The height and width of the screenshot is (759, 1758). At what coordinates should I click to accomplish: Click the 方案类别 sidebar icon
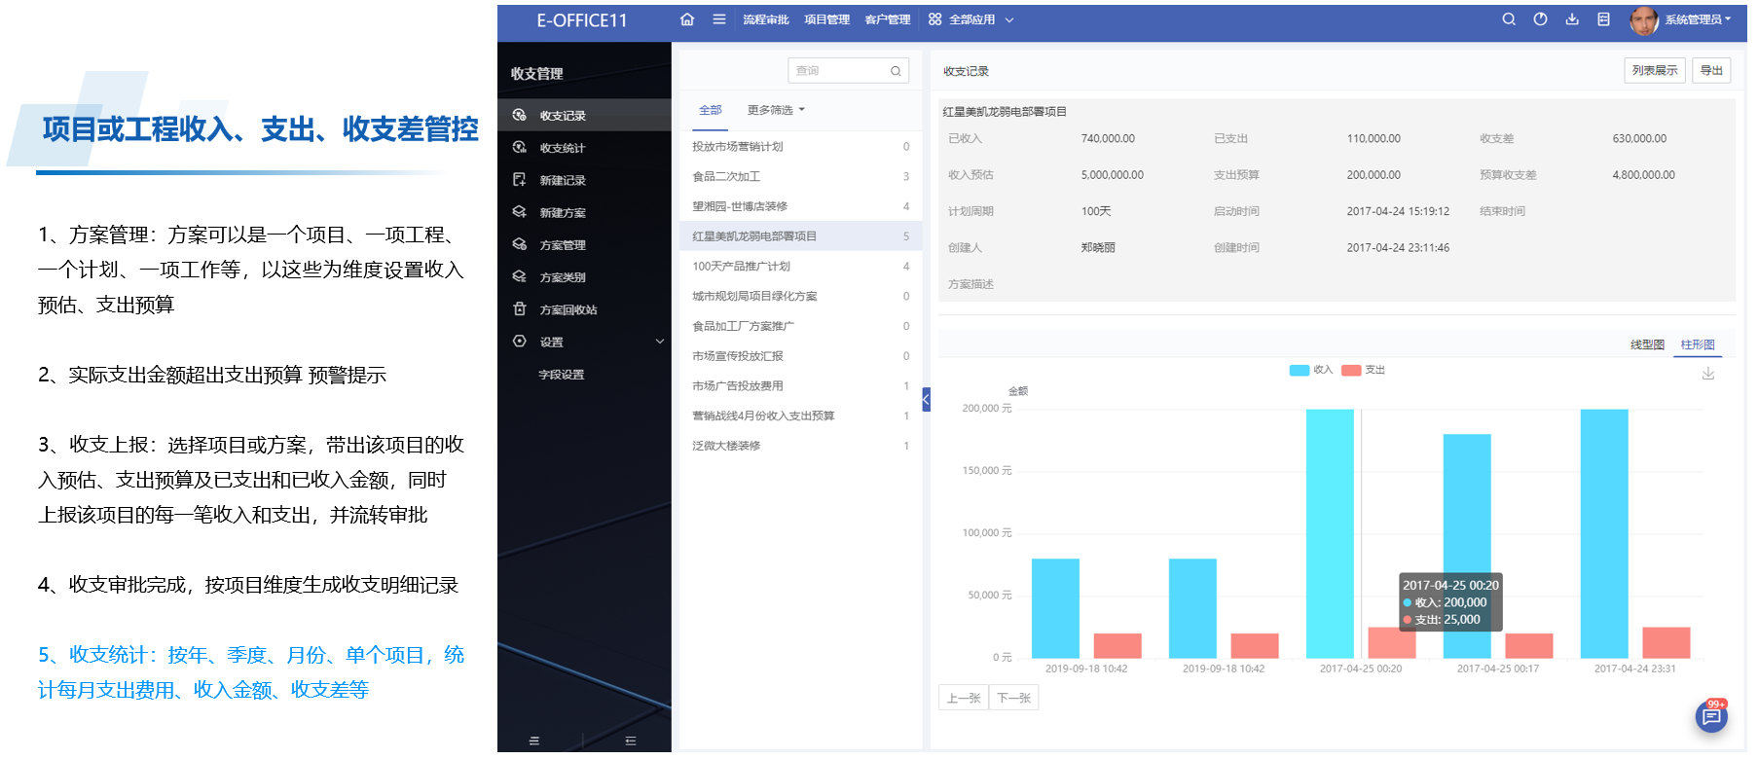pos(520,276)
